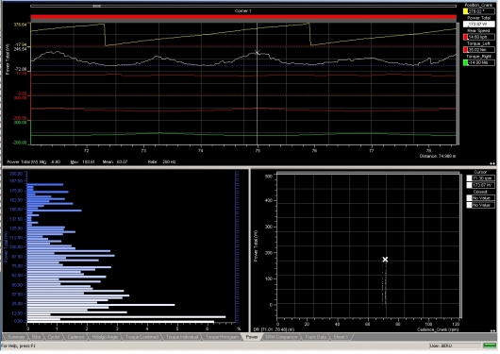Switch to the Summary tab
The image size is (500, 354).
[16, 337]
